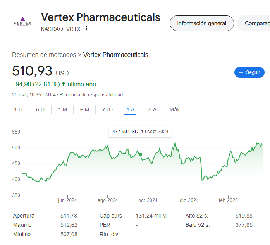
Task: Switch to the Comparación tab
Action: tap(254, 23)
